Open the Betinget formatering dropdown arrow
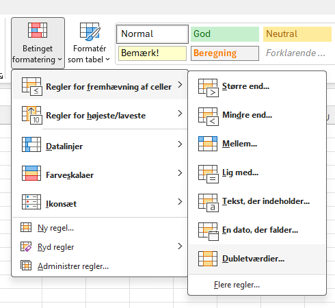Screen dimensions: 335x308 click(59, 60)
